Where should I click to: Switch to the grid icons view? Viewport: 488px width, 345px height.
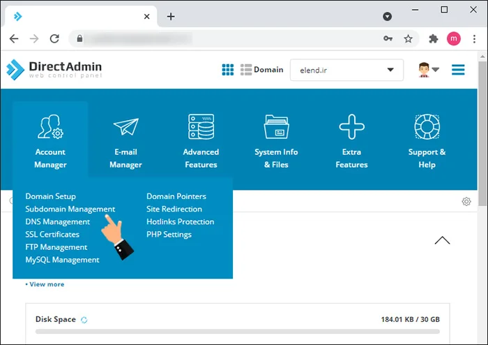coord(227,70)
